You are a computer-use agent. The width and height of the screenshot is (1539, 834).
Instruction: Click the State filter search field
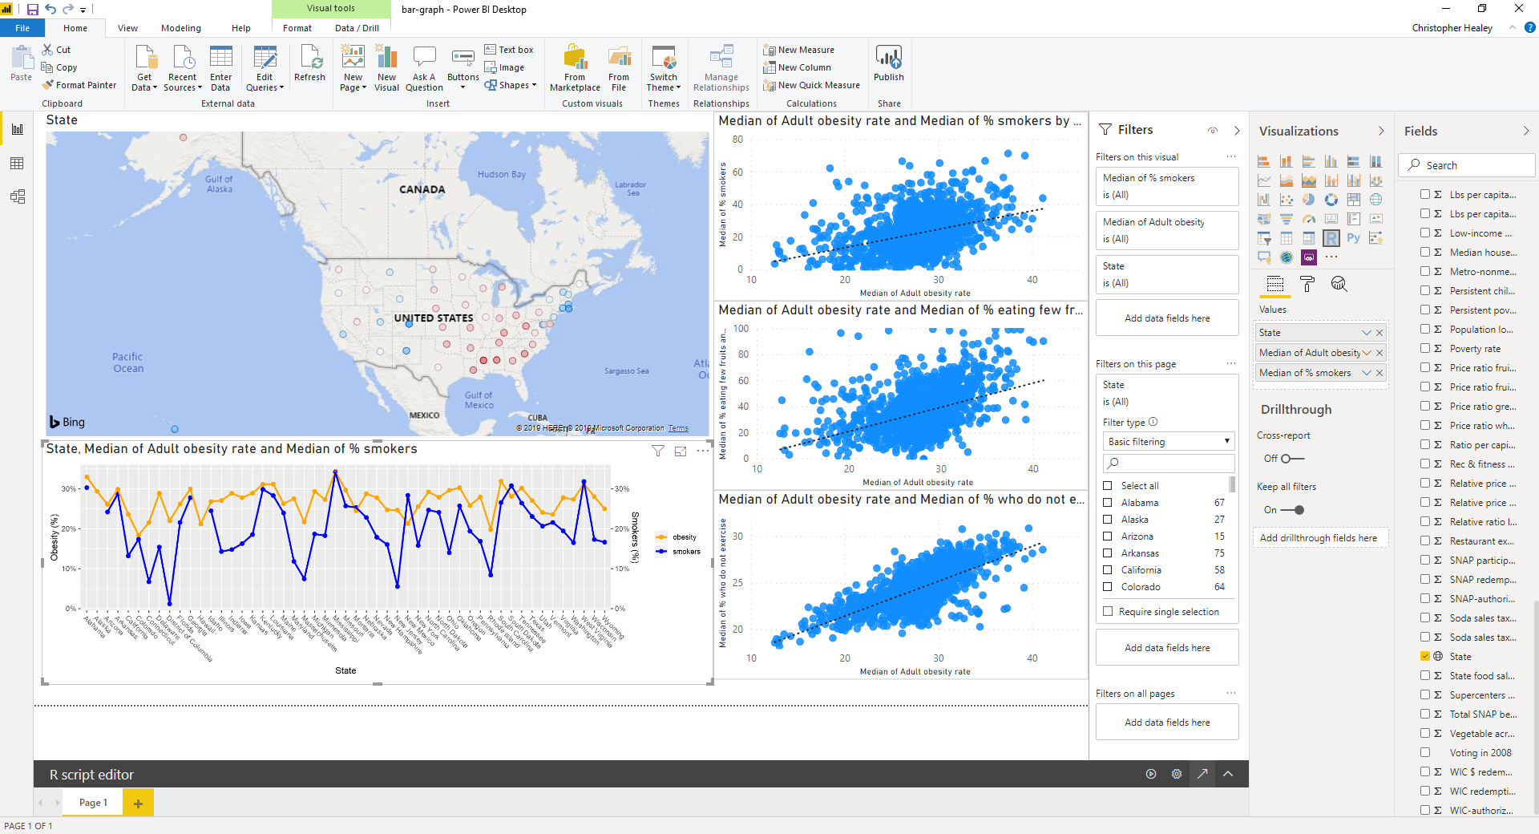[1169, 463]
